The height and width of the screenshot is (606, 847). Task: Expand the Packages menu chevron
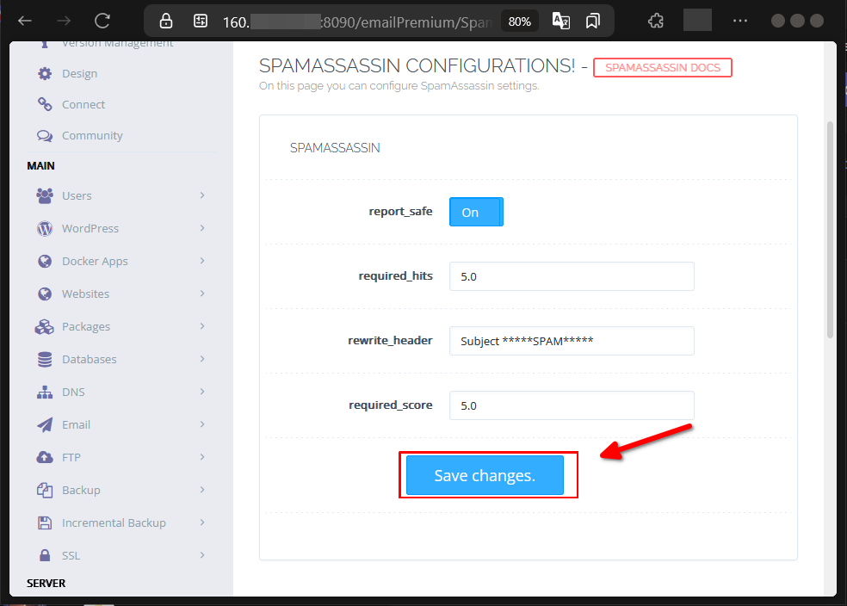[202, 325]
